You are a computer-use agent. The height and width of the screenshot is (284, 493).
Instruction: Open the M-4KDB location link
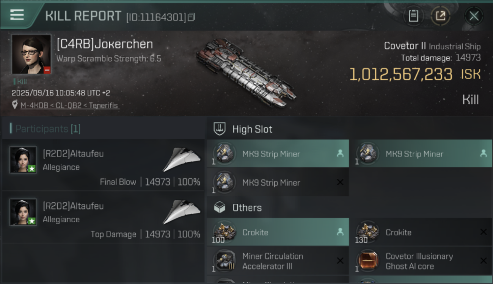[70, 106]
